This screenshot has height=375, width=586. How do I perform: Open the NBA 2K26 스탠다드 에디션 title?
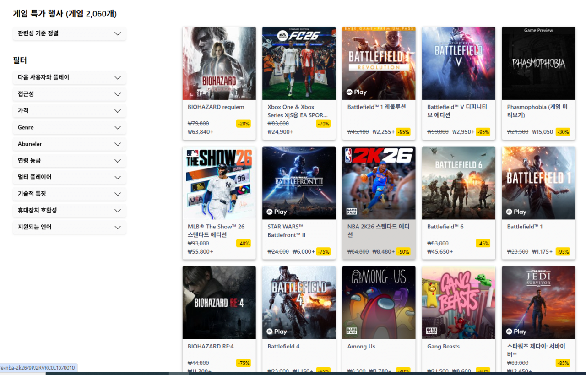(378, 231)
